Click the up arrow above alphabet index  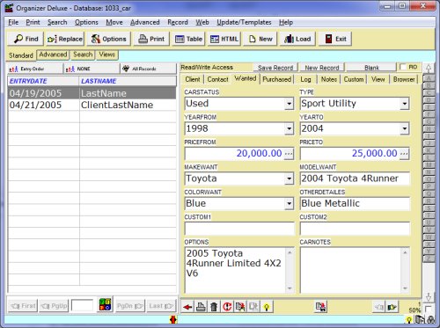[x=429, y=69]
